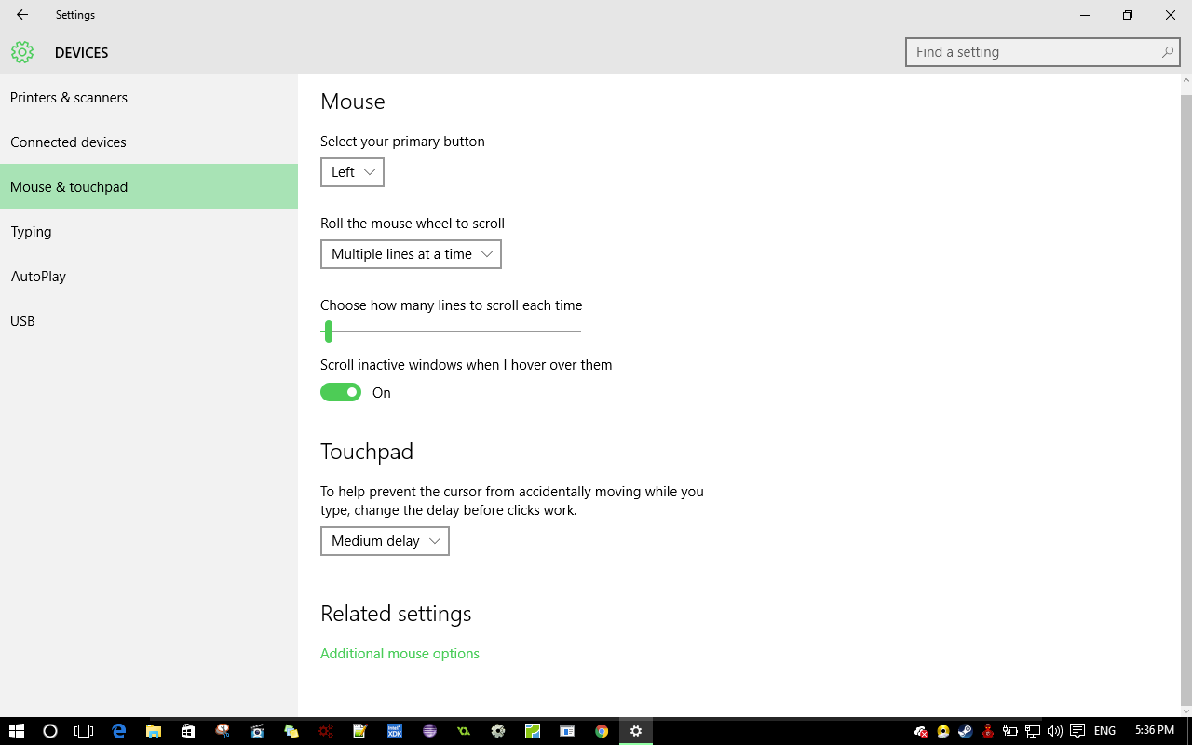The image size is (1192, 745).
Task: Open Additional mouse options link
Action: 400,654
